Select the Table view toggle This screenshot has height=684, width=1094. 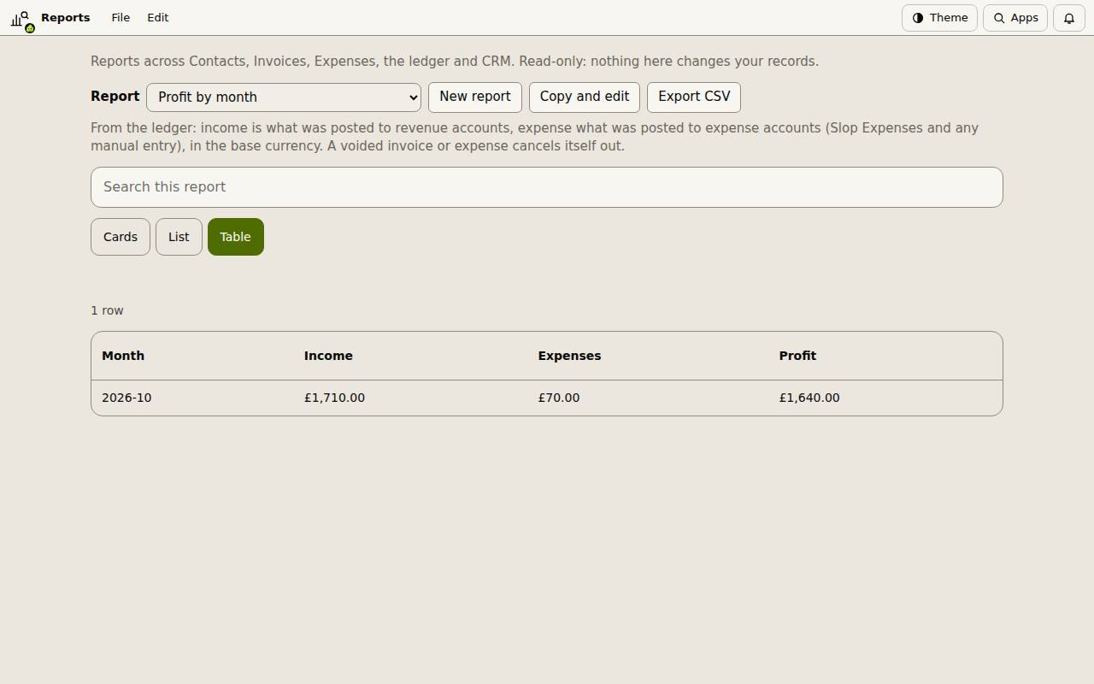[x=236, y=237]
